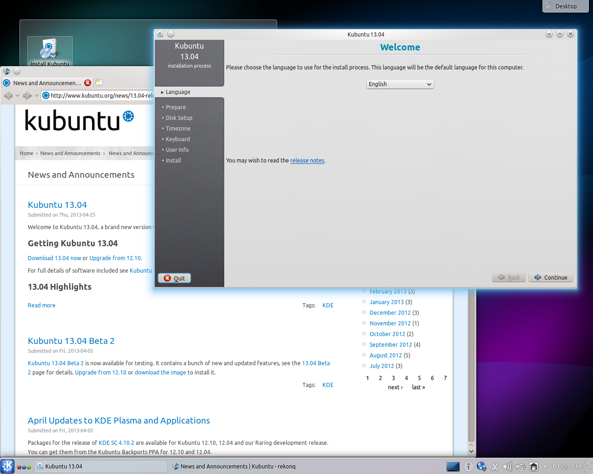Open the Kubuntu 13.04 Beta 2 article heading

click(x=71, y=341)
